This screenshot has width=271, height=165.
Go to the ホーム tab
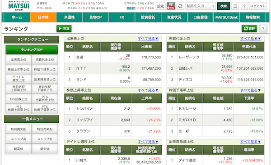tap(17, 17)
